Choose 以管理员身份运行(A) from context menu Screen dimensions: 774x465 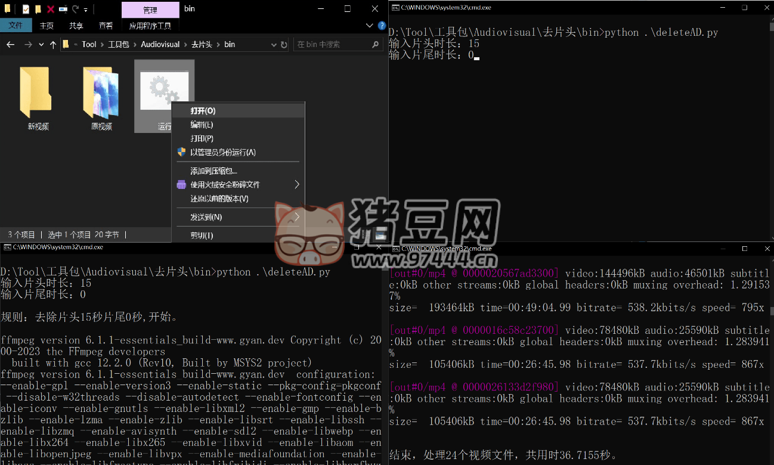(222, 153)
